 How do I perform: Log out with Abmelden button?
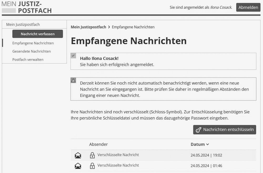point(248,7)
